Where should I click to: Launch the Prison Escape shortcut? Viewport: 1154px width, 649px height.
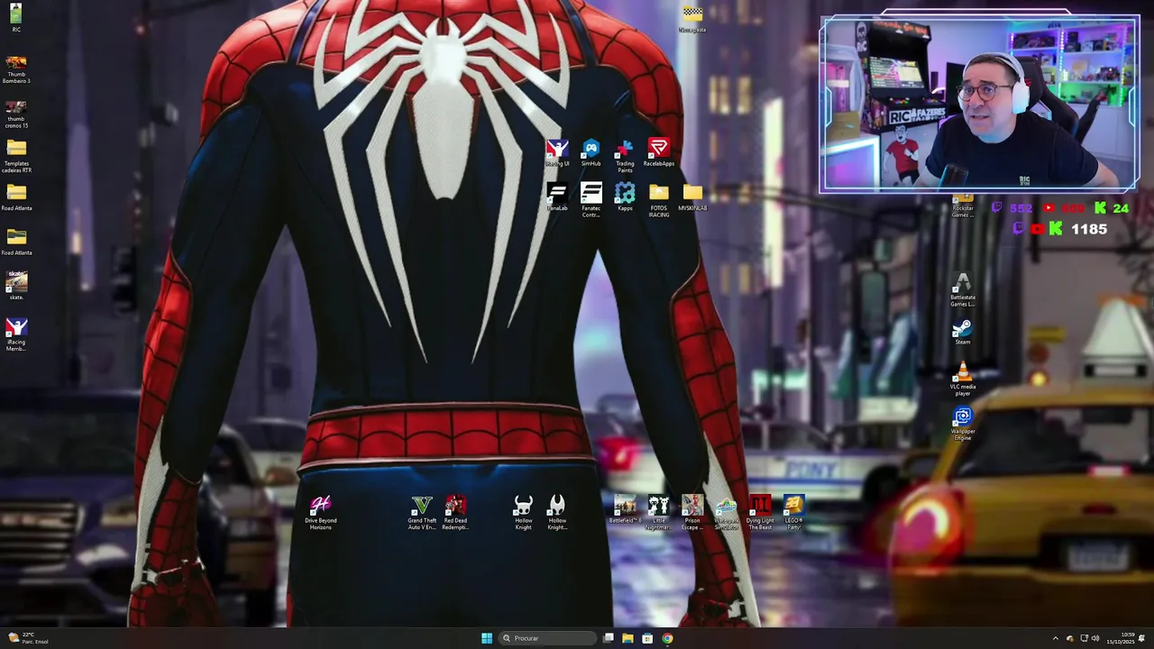tap(692, 512)
